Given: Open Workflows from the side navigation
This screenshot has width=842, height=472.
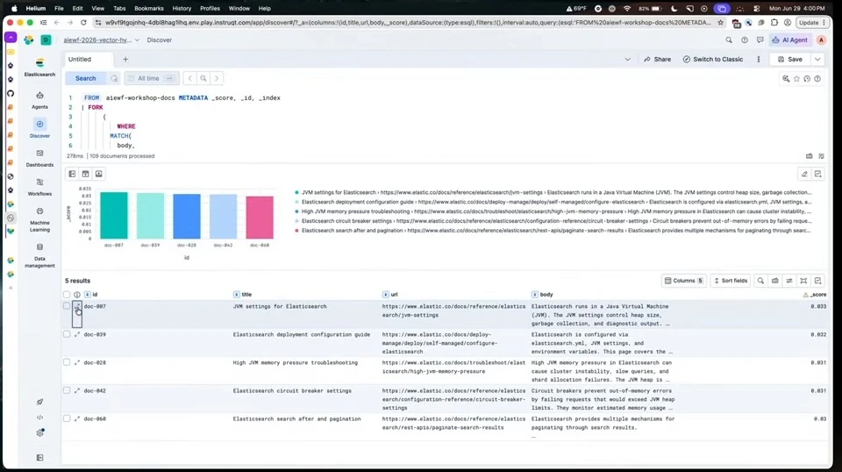Looking at the screenshot, I should pos(39,187).
